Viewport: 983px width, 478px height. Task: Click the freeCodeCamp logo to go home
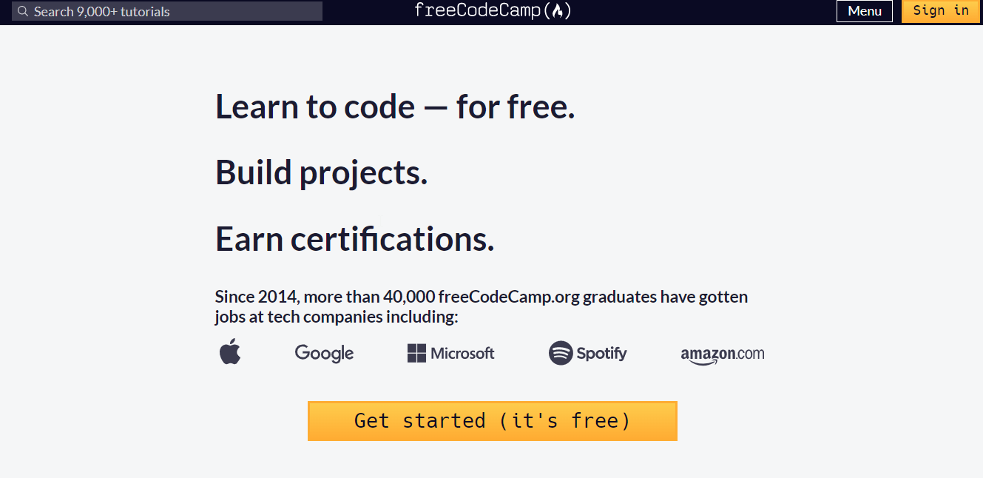[492, 10]
